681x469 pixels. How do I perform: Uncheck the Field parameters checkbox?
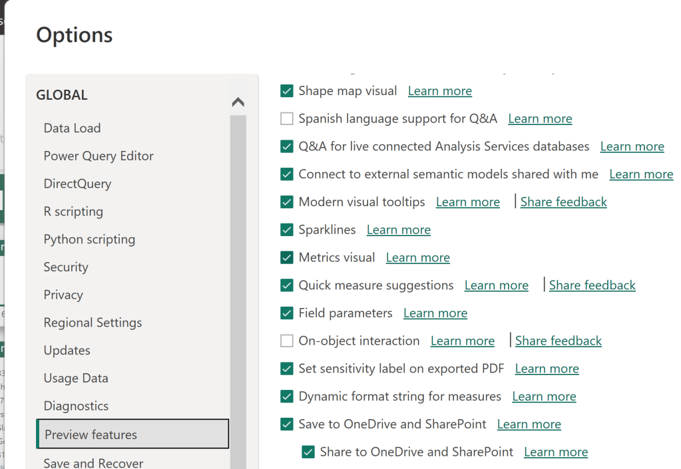pos(287,313)
